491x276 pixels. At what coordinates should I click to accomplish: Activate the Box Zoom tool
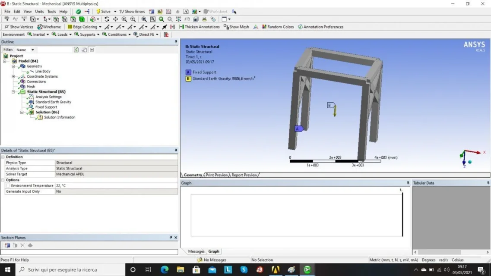[133, 19]
